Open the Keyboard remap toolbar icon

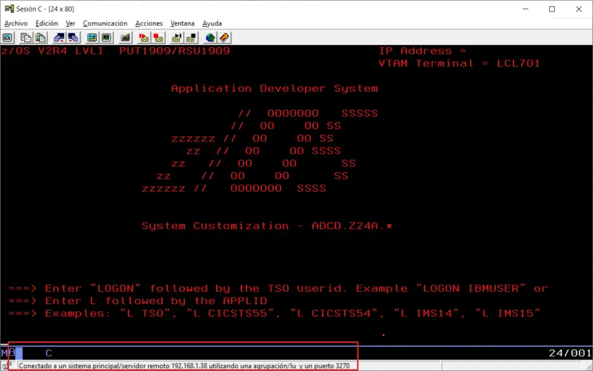point(125,37)
